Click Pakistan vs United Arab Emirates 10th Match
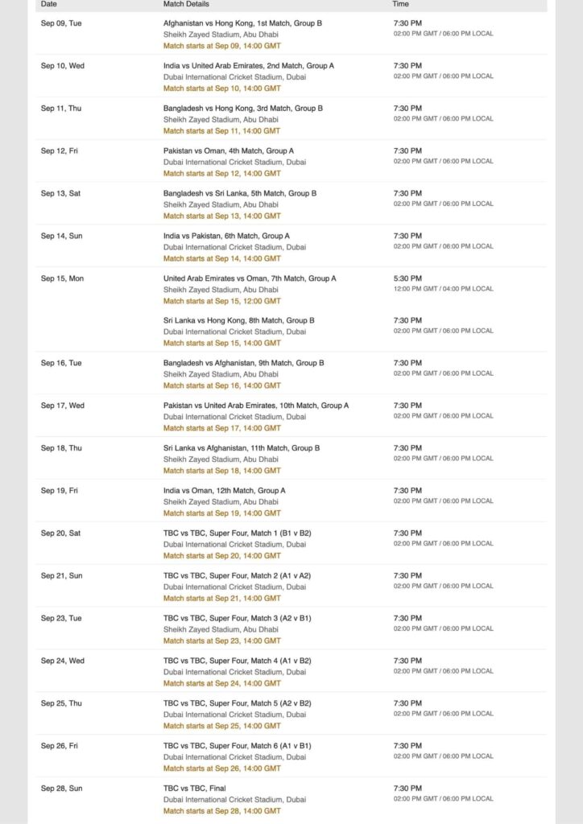 click(255, 406)
